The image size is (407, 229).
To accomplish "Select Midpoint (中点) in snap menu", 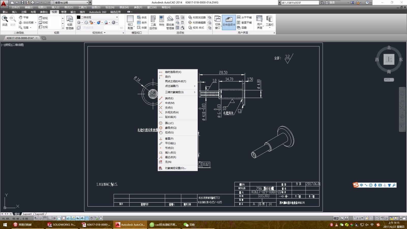I will 178,103.
